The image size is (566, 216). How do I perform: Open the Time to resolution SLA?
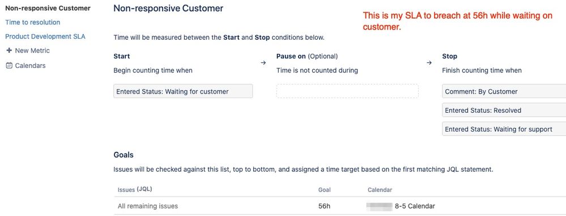[x=32, y=23]
